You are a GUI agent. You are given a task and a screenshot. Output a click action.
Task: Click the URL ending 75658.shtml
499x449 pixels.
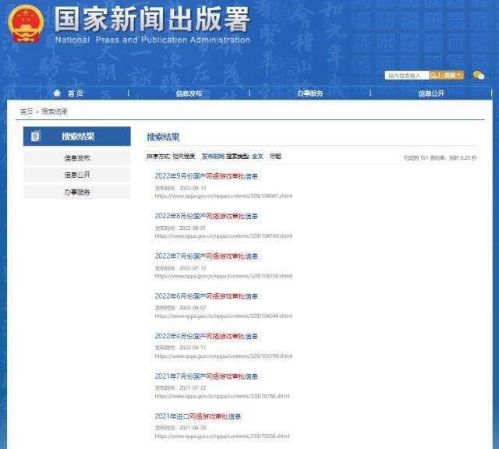(x=222, y=436)
